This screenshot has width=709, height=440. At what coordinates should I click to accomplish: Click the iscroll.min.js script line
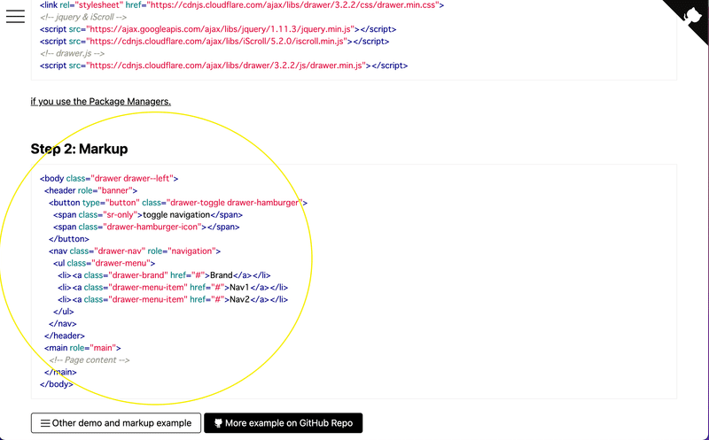(214, 41)
